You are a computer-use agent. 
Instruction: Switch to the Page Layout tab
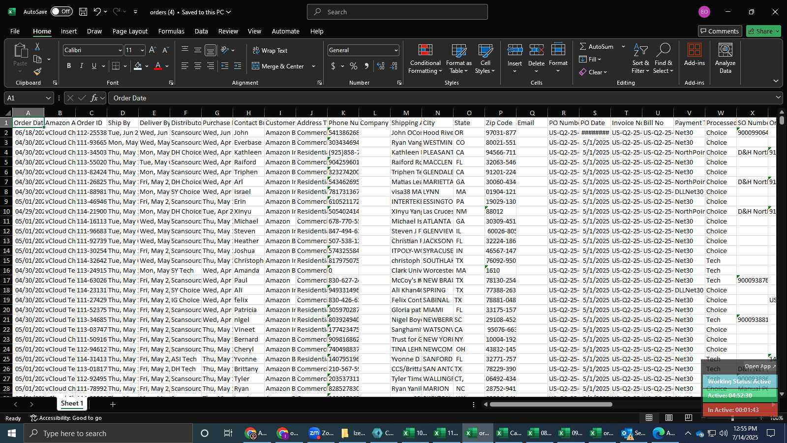130,31
